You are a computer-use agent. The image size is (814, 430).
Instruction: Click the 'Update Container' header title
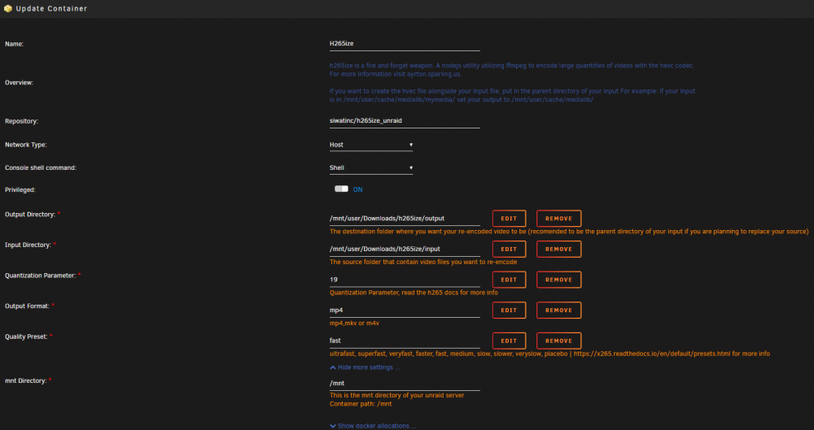click(x=51, y=9)
